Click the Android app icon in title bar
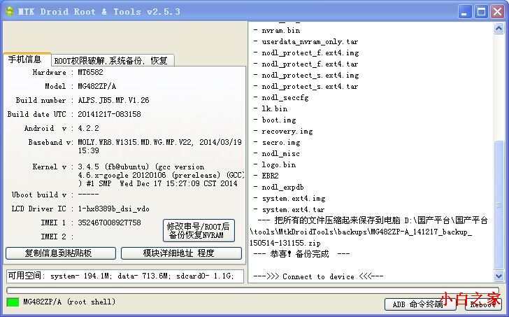This screenshot has height=317, width=509. [x=10, y=12]
